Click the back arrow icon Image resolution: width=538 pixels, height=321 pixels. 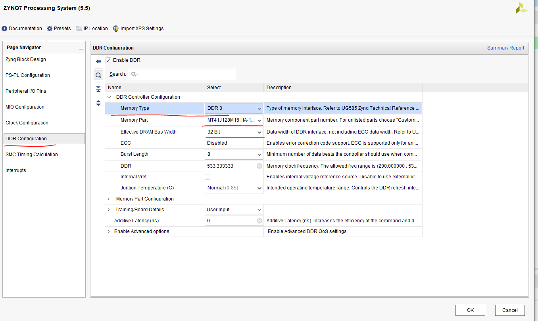click(x=98, y=61)
